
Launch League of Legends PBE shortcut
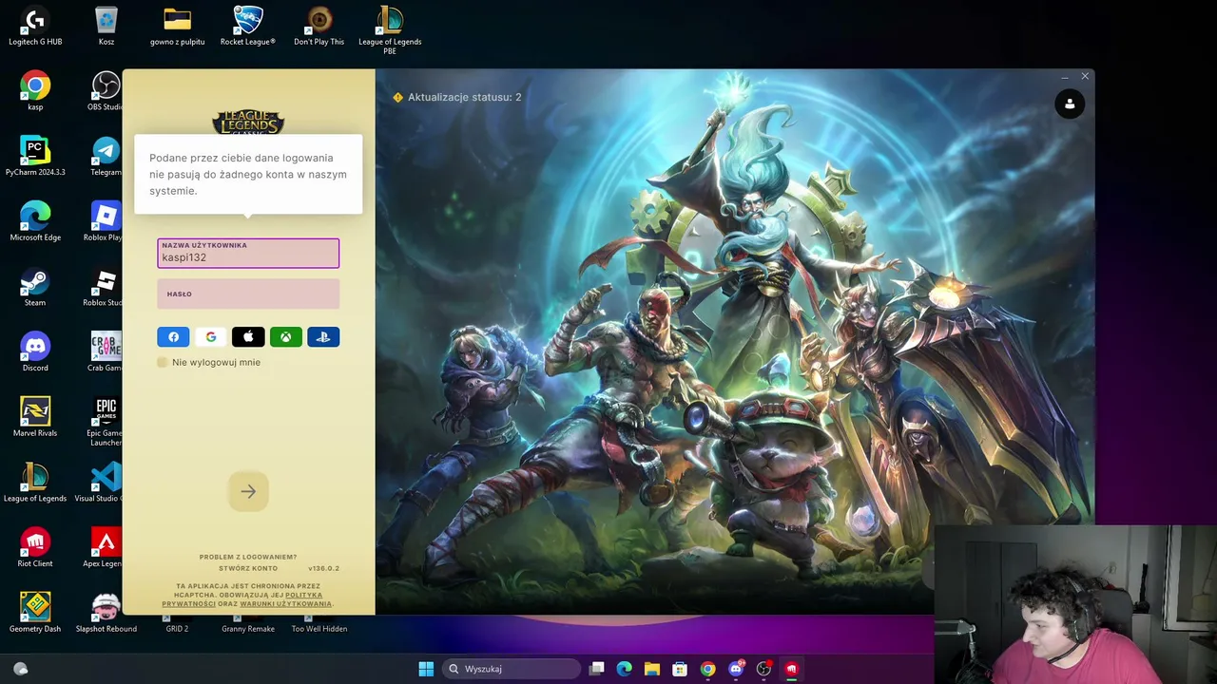(x=390, y=30)
